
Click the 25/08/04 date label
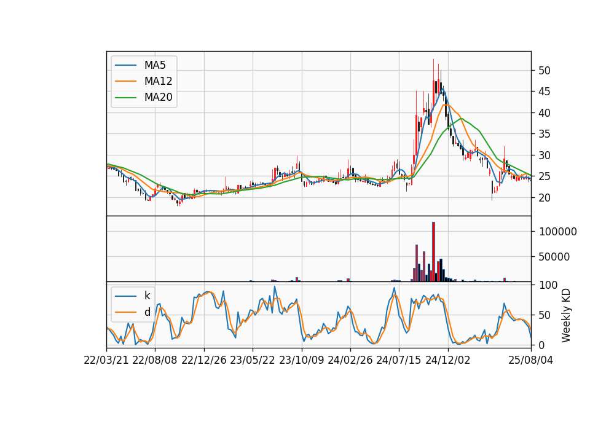click(x=531, y=360)
